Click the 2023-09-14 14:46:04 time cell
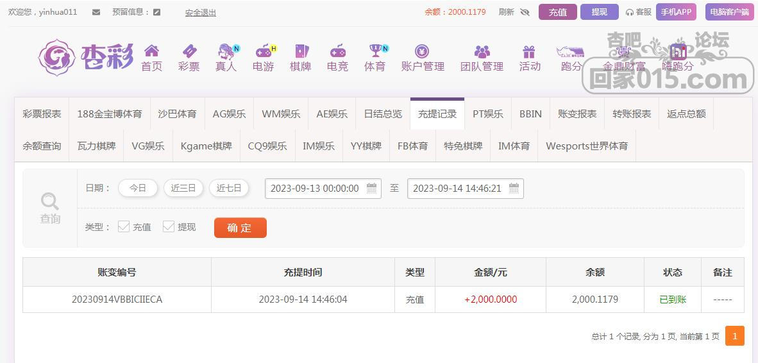This screenshot has width=758, height=363. click(x=303, y=300)
